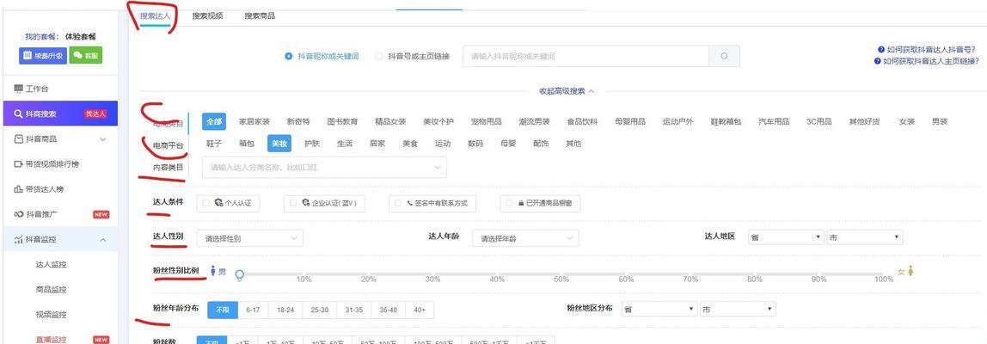Viewport: 987px width, 344px height.
Task: Select the 护肤 platform category
Action: [311, 144]
